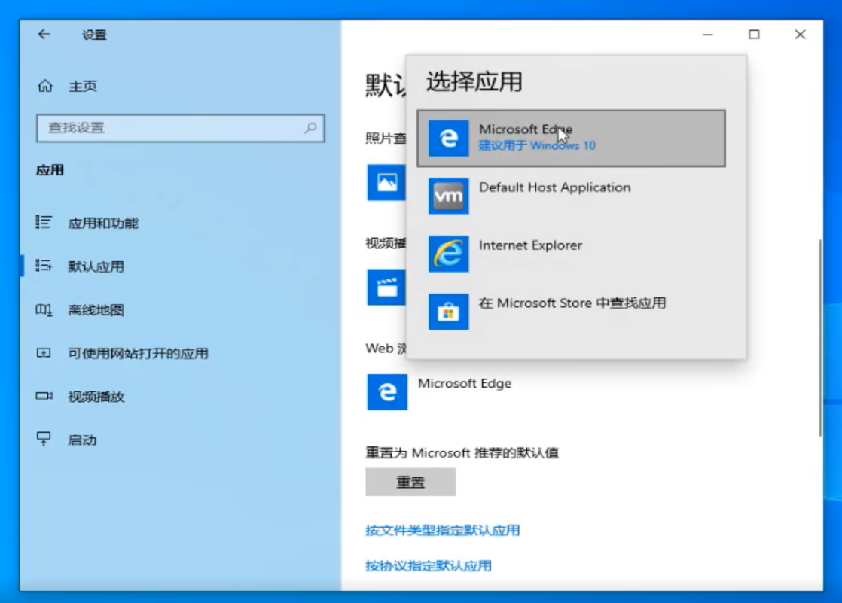Viewport: 842px width, 603px height.
Task: Click the photo viewer app icon
Action: (386, 183)
